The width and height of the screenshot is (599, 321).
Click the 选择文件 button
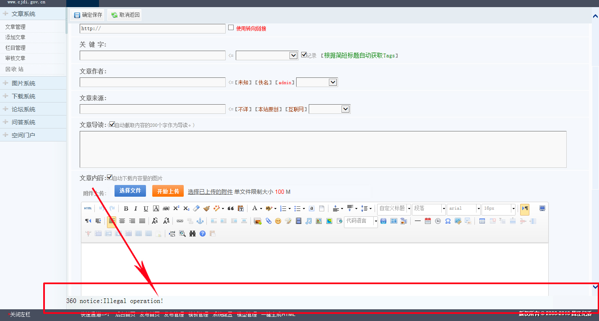click(x=130, y=190)
